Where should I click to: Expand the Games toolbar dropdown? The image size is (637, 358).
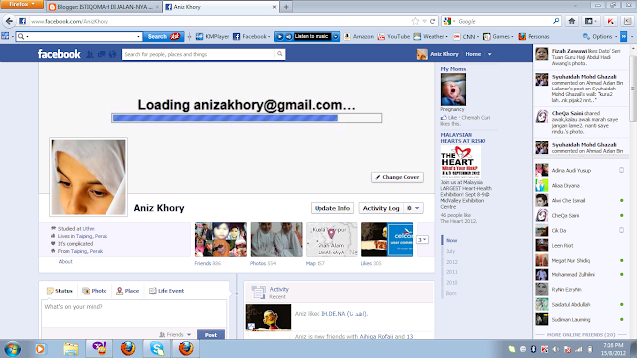(x=512, y=37)
